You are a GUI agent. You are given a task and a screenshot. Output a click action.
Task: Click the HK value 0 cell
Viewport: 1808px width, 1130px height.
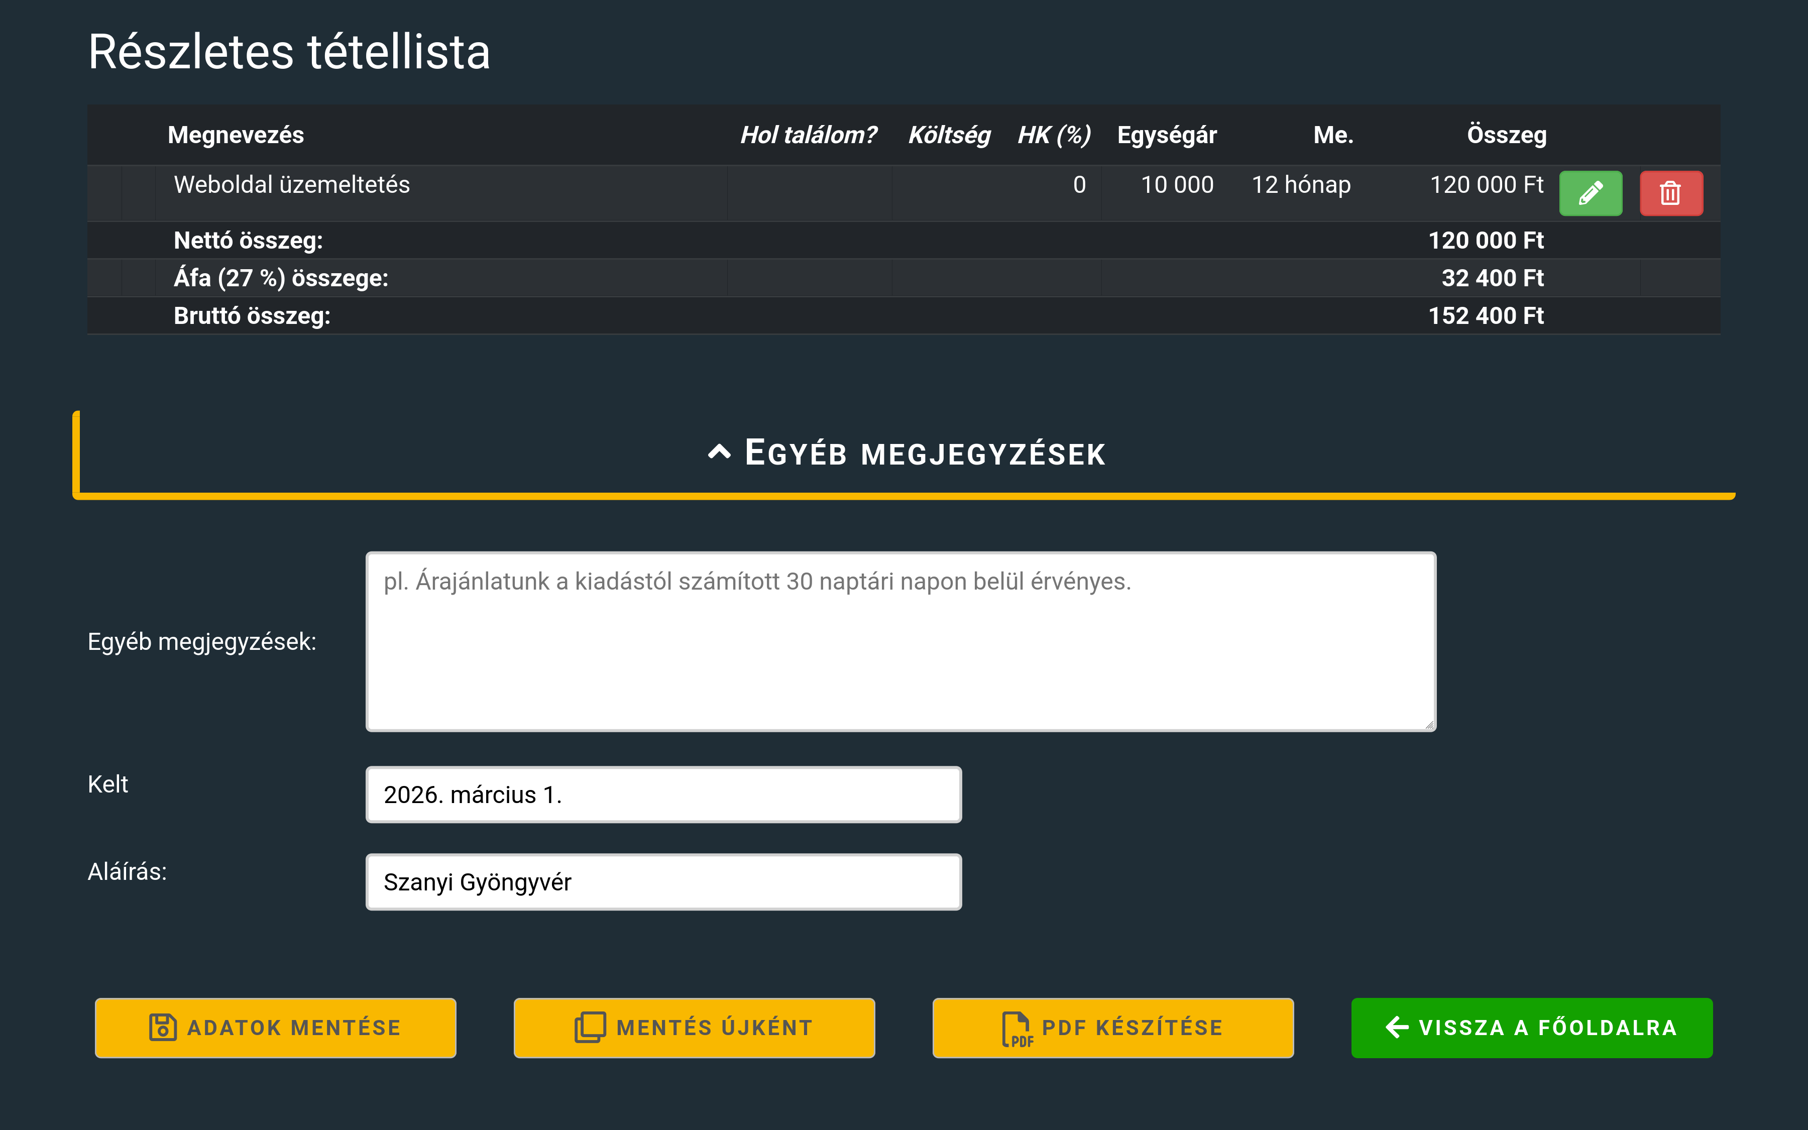coord(1079,185)
